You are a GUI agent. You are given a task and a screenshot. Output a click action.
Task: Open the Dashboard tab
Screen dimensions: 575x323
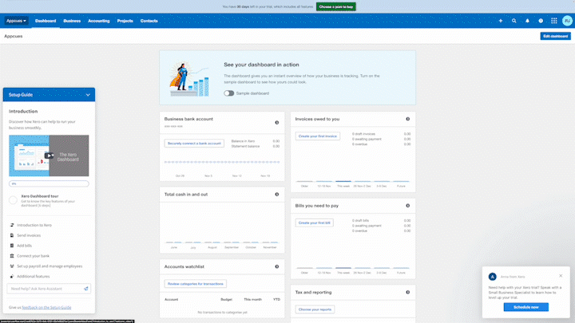pyautogui.click(x=46, y=21)
